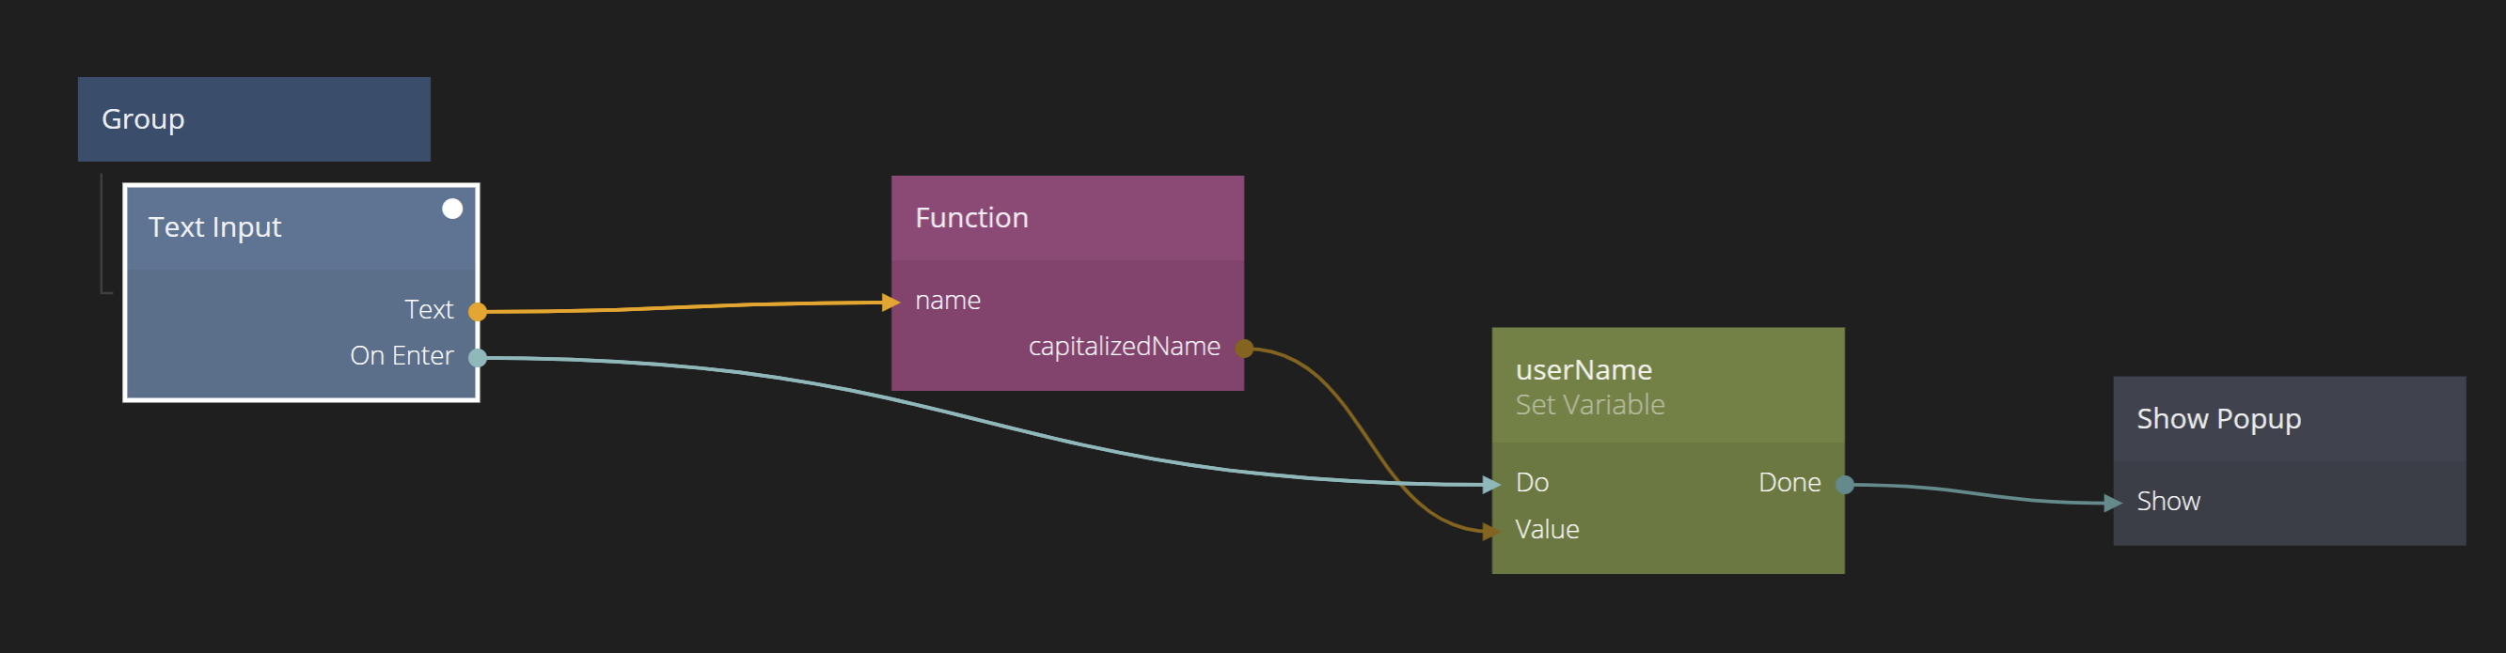Click the Done label on userName node
Viewport: 2506px width, 653px height.
[x=1789, y=483]
